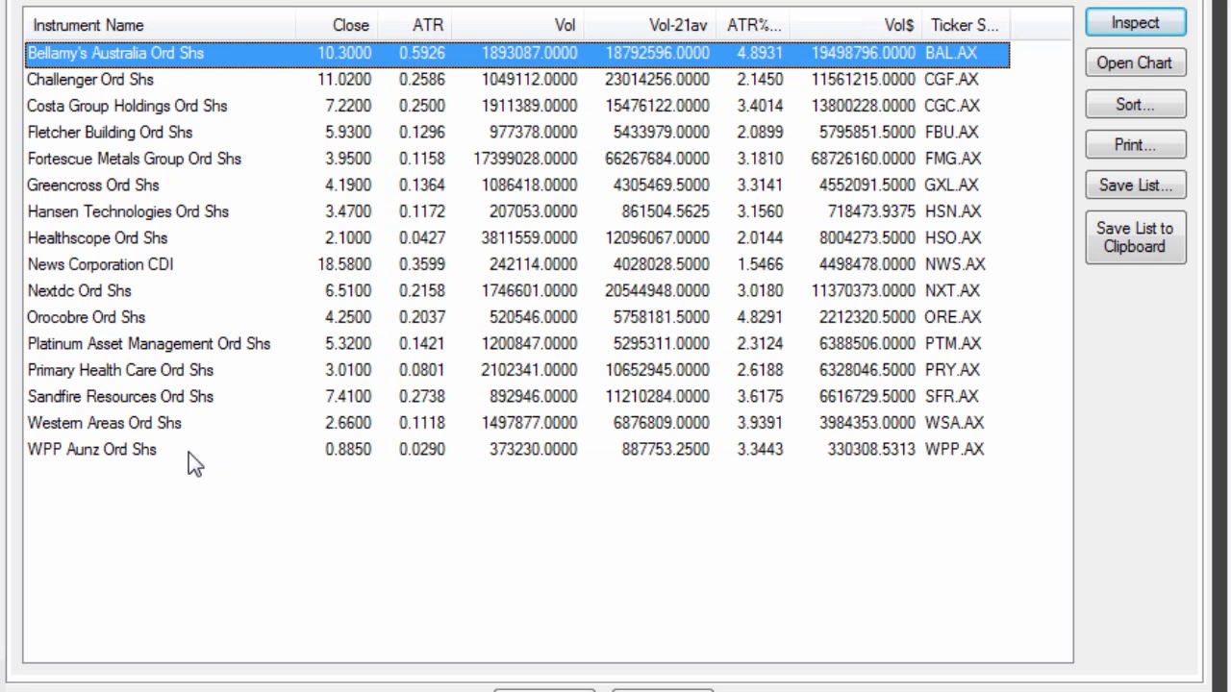
Task: Click close price 0.8850
Action: (348, 450)
